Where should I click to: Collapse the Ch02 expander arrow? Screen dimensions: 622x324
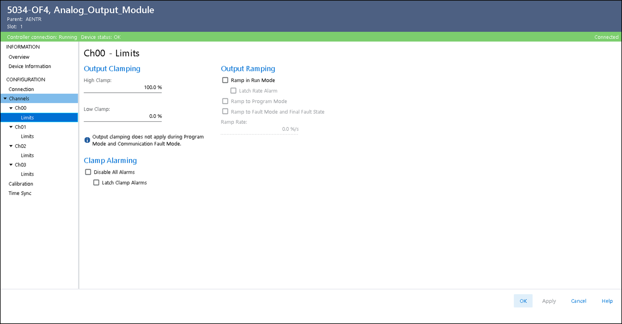pos(11,146)
